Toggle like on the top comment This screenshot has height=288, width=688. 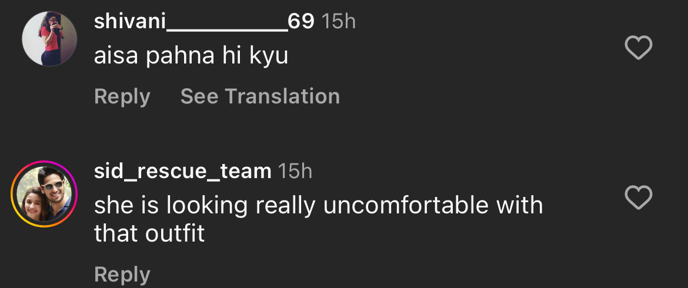click(x=638, y=48)
